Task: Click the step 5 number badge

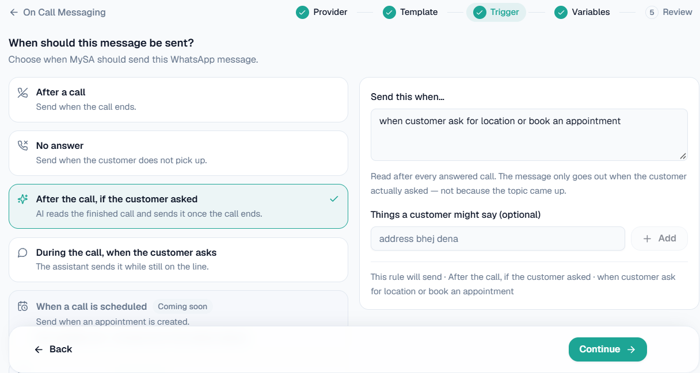Action: 652,12
